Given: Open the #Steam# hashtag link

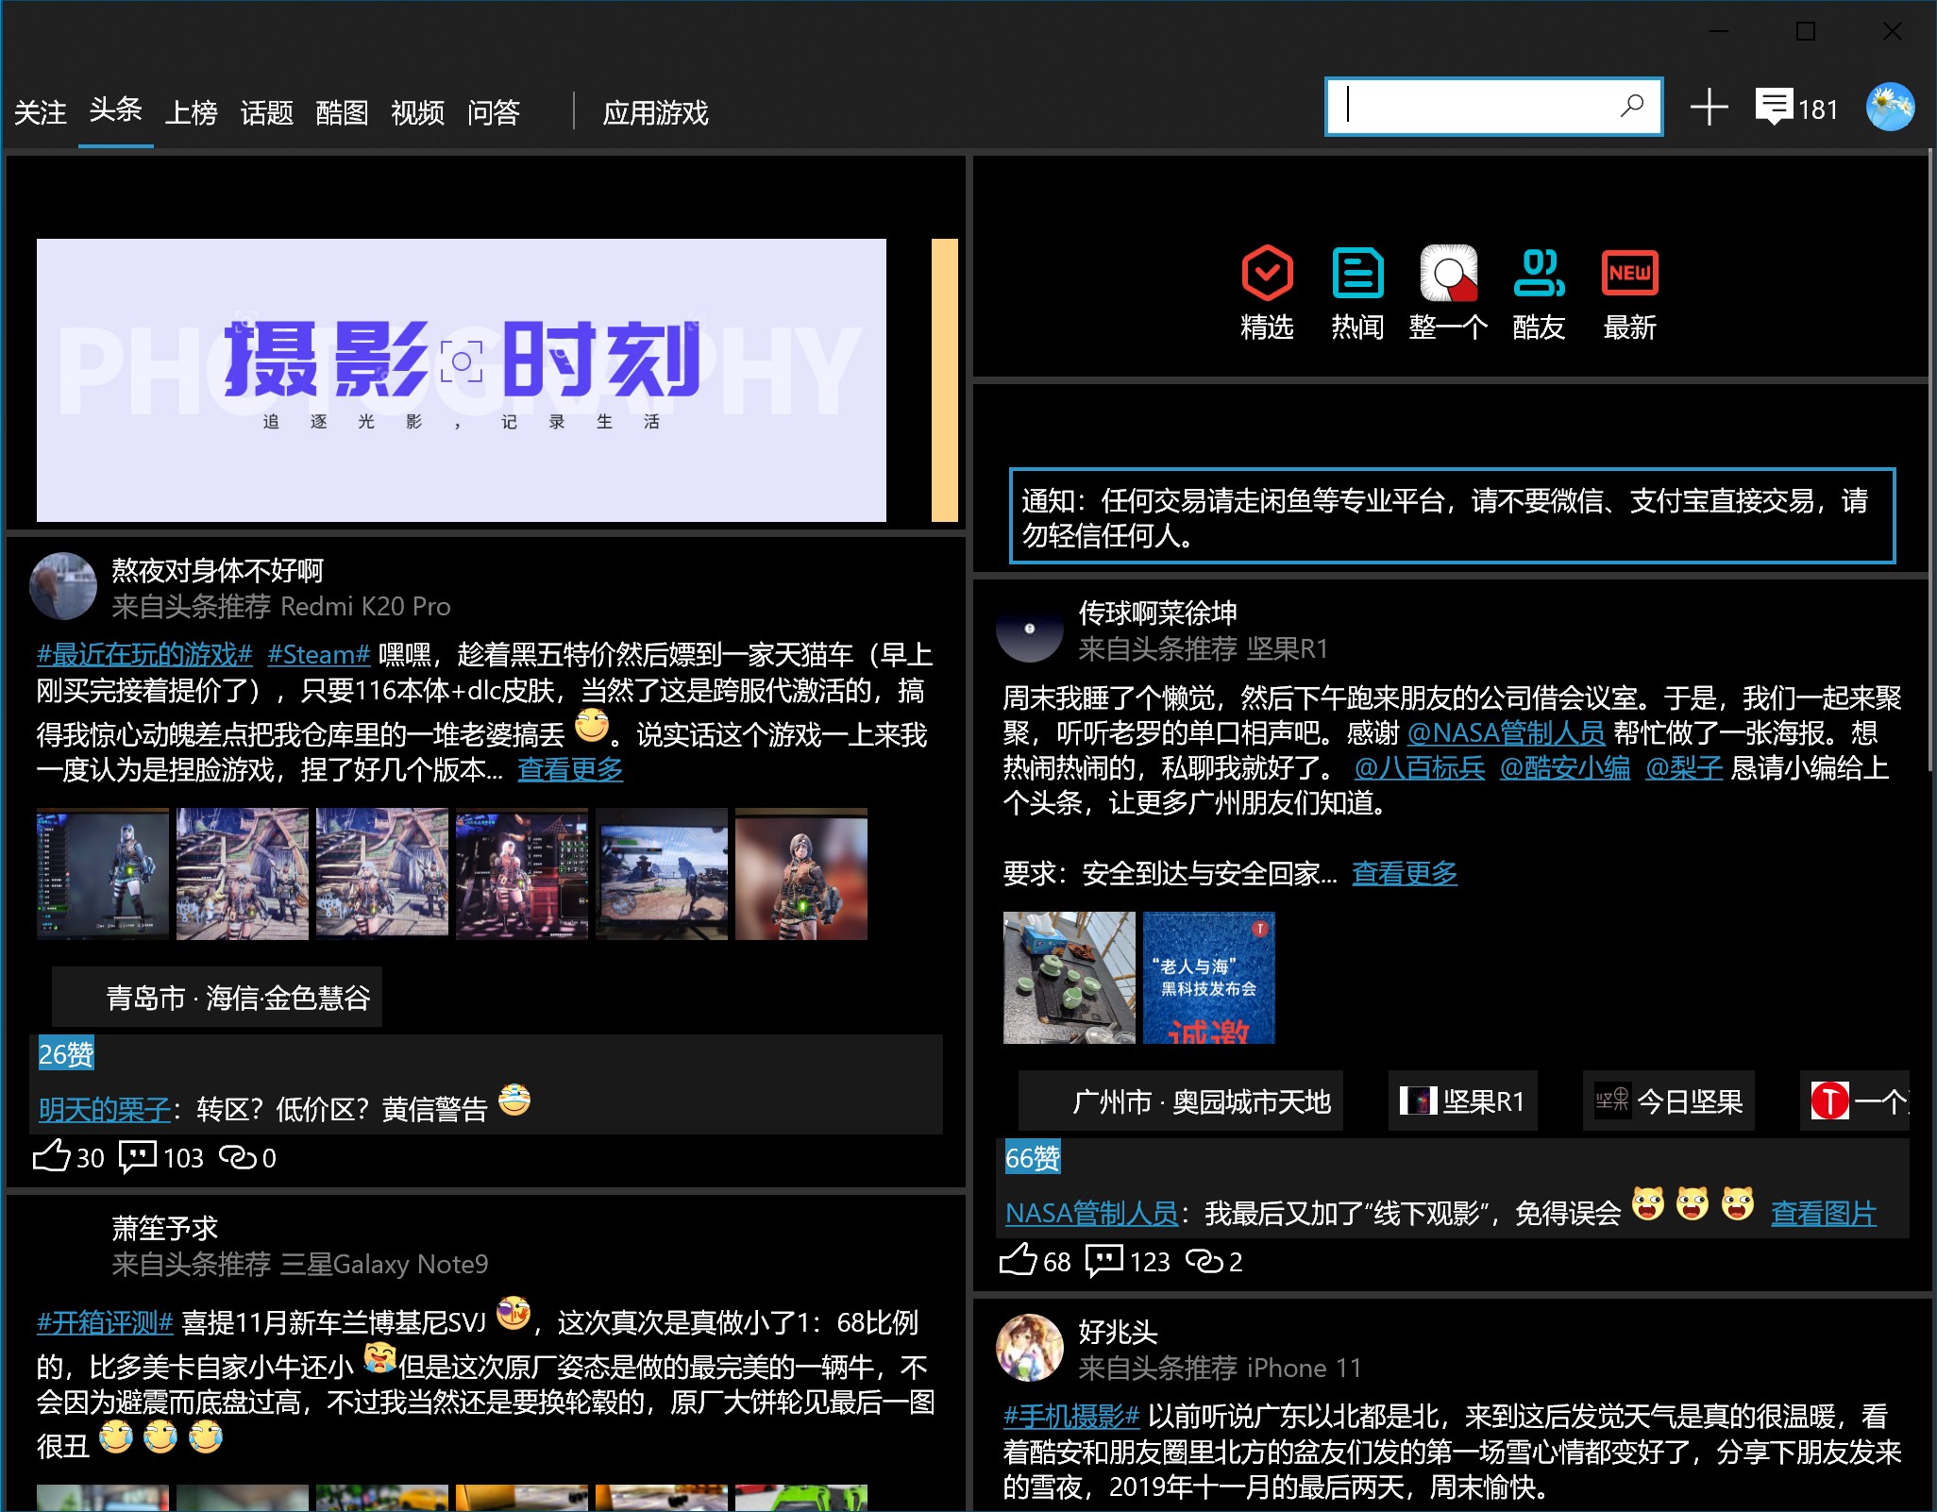Looking at the screenshot, I should coord(318,654).
